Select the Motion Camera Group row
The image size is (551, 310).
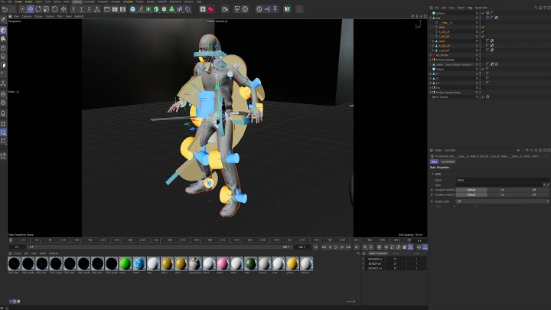(x=448, y=93)
